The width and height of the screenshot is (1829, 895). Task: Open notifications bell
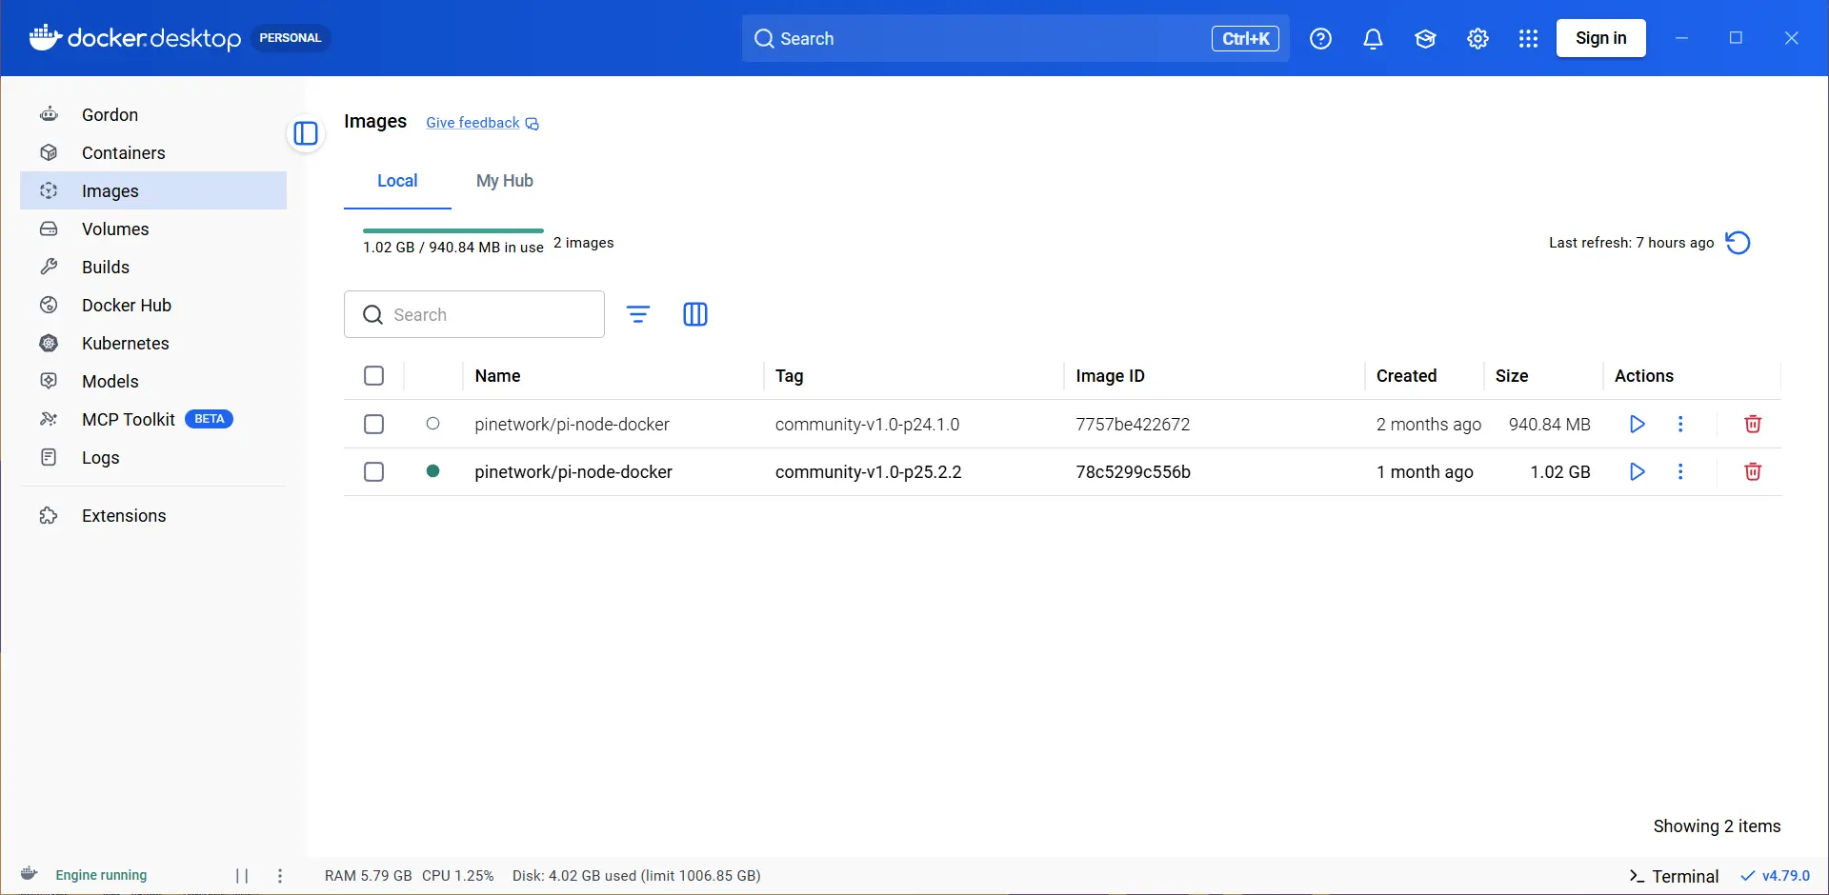[x=1373, y=38]
